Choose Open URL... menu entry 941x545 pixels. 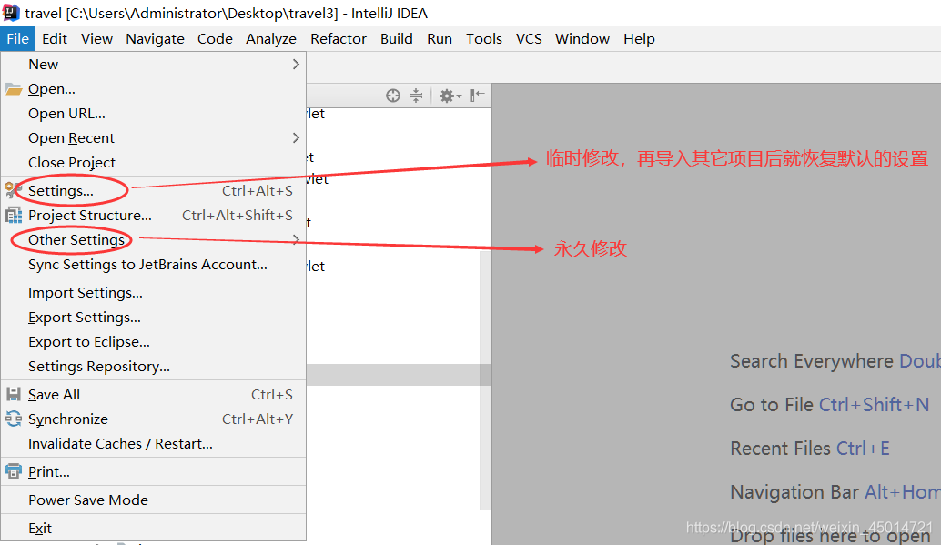[x=154, y=114]
